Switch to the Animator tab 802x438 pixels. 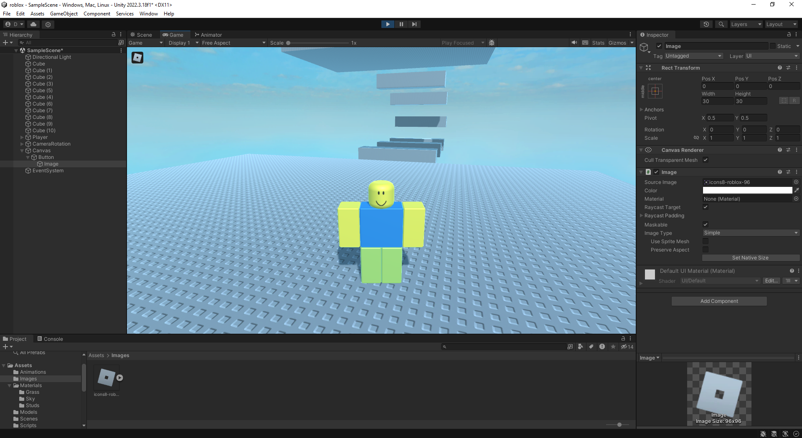208,35
